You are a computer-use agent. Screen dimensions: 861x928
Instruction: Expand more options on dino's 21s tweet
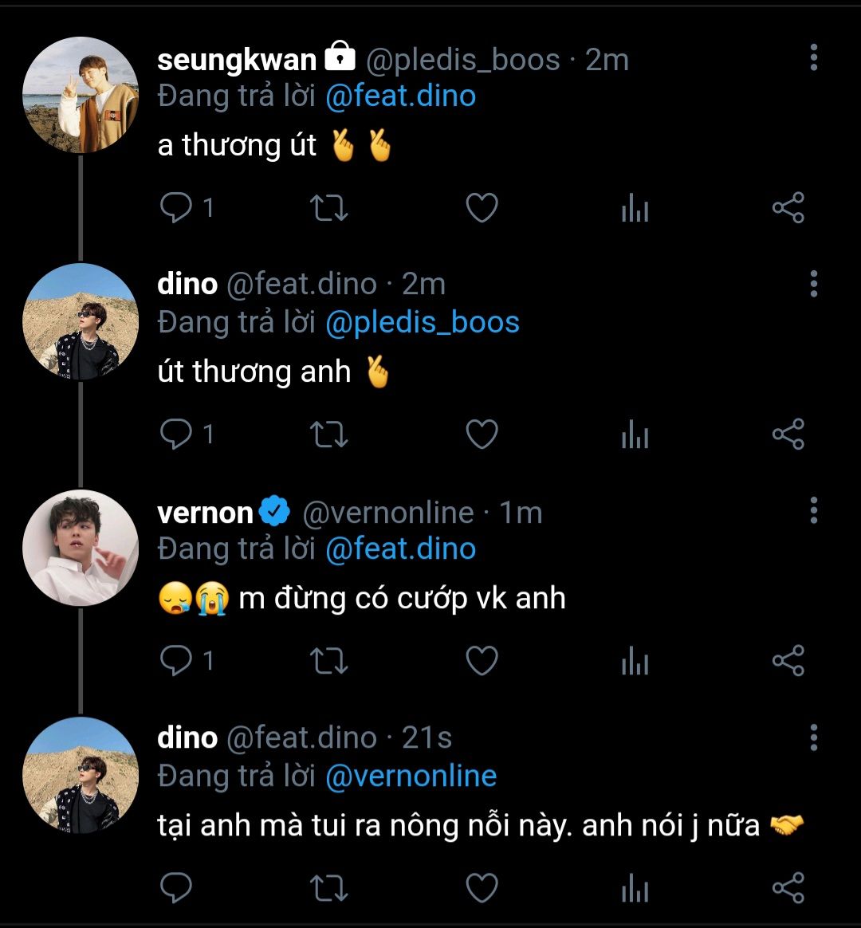pos(813,737)
